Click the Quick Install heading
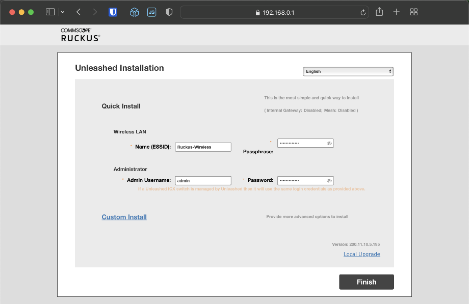 point(121,106)
